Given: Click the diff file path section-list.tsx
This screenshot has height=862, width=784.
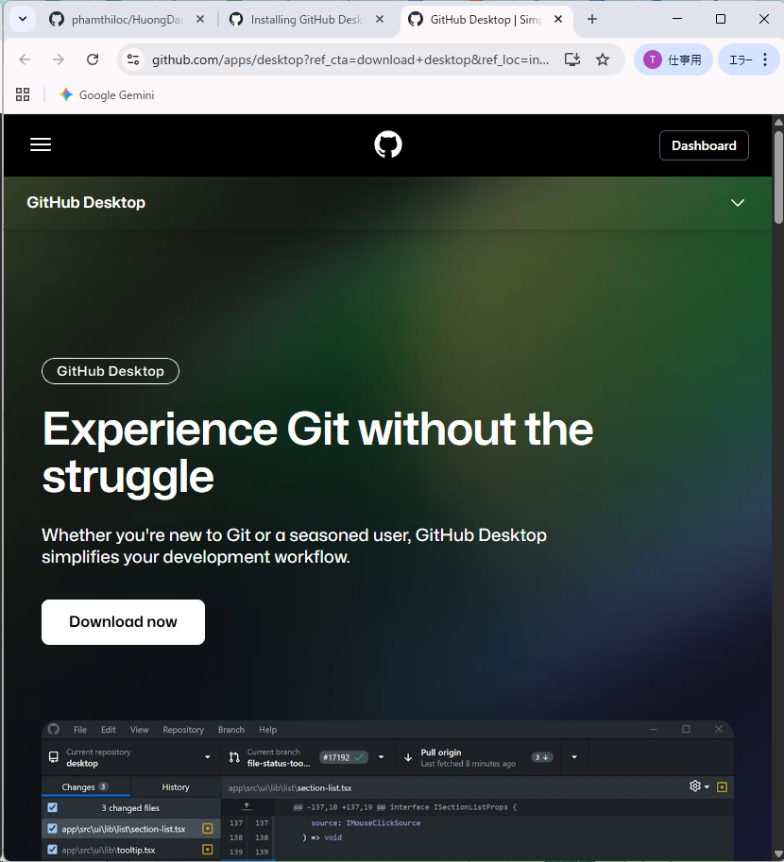Looking at the screenshot, I should pyautogui.click(x=290, y=787).
